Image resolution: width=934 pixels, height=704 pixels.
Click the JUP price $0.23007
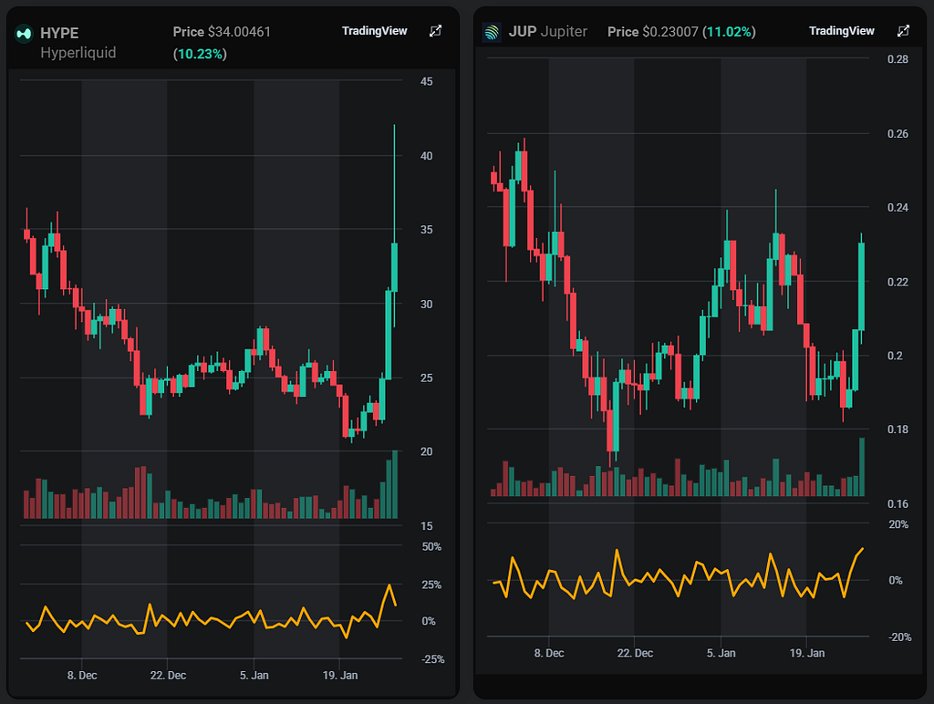click(670, 32)
